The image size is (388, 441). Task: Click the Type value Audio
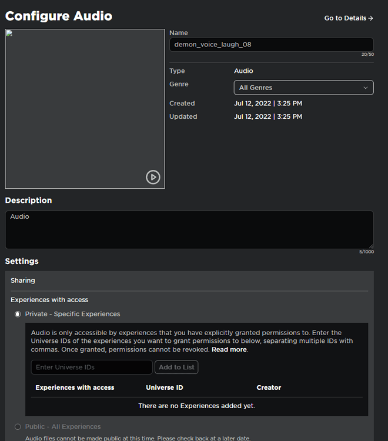click(x=243, y=71)
